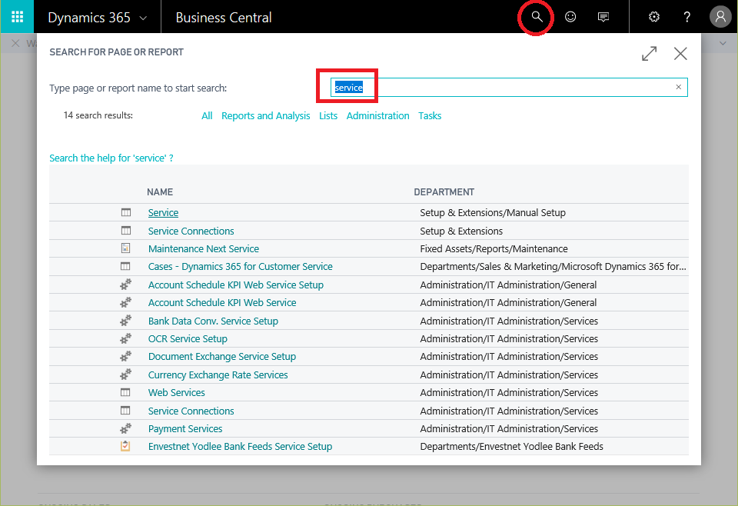Filter results by Tasks
Viewport: 738px width, 506px height.
point(430,116)
